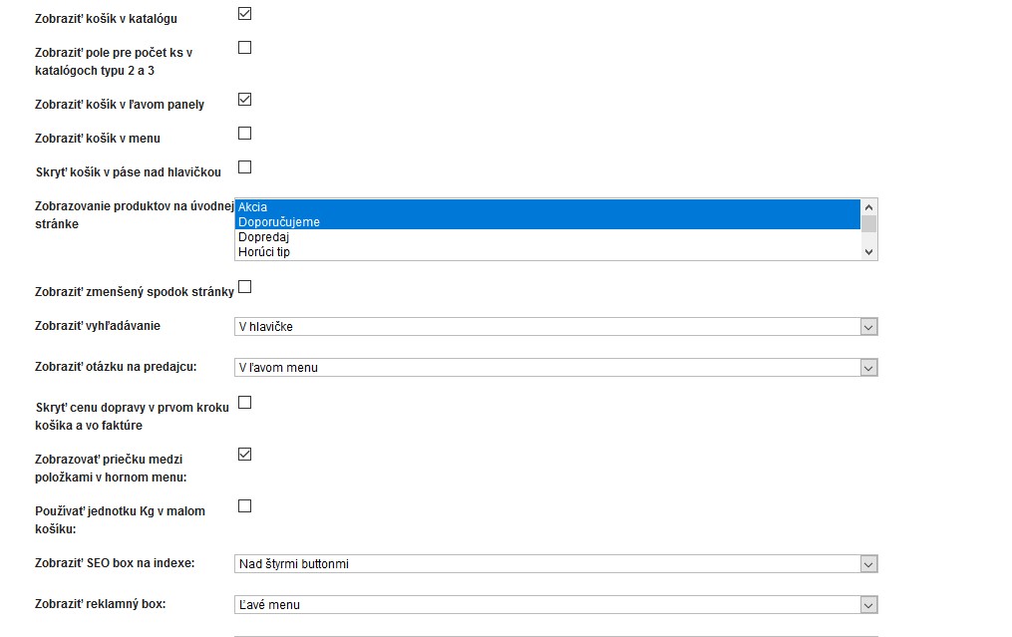Viewport: 1012px width, 637px height.
Task: Select 'Akcia' in the product list
Action: pyautogui.click(x=546, y=207)
